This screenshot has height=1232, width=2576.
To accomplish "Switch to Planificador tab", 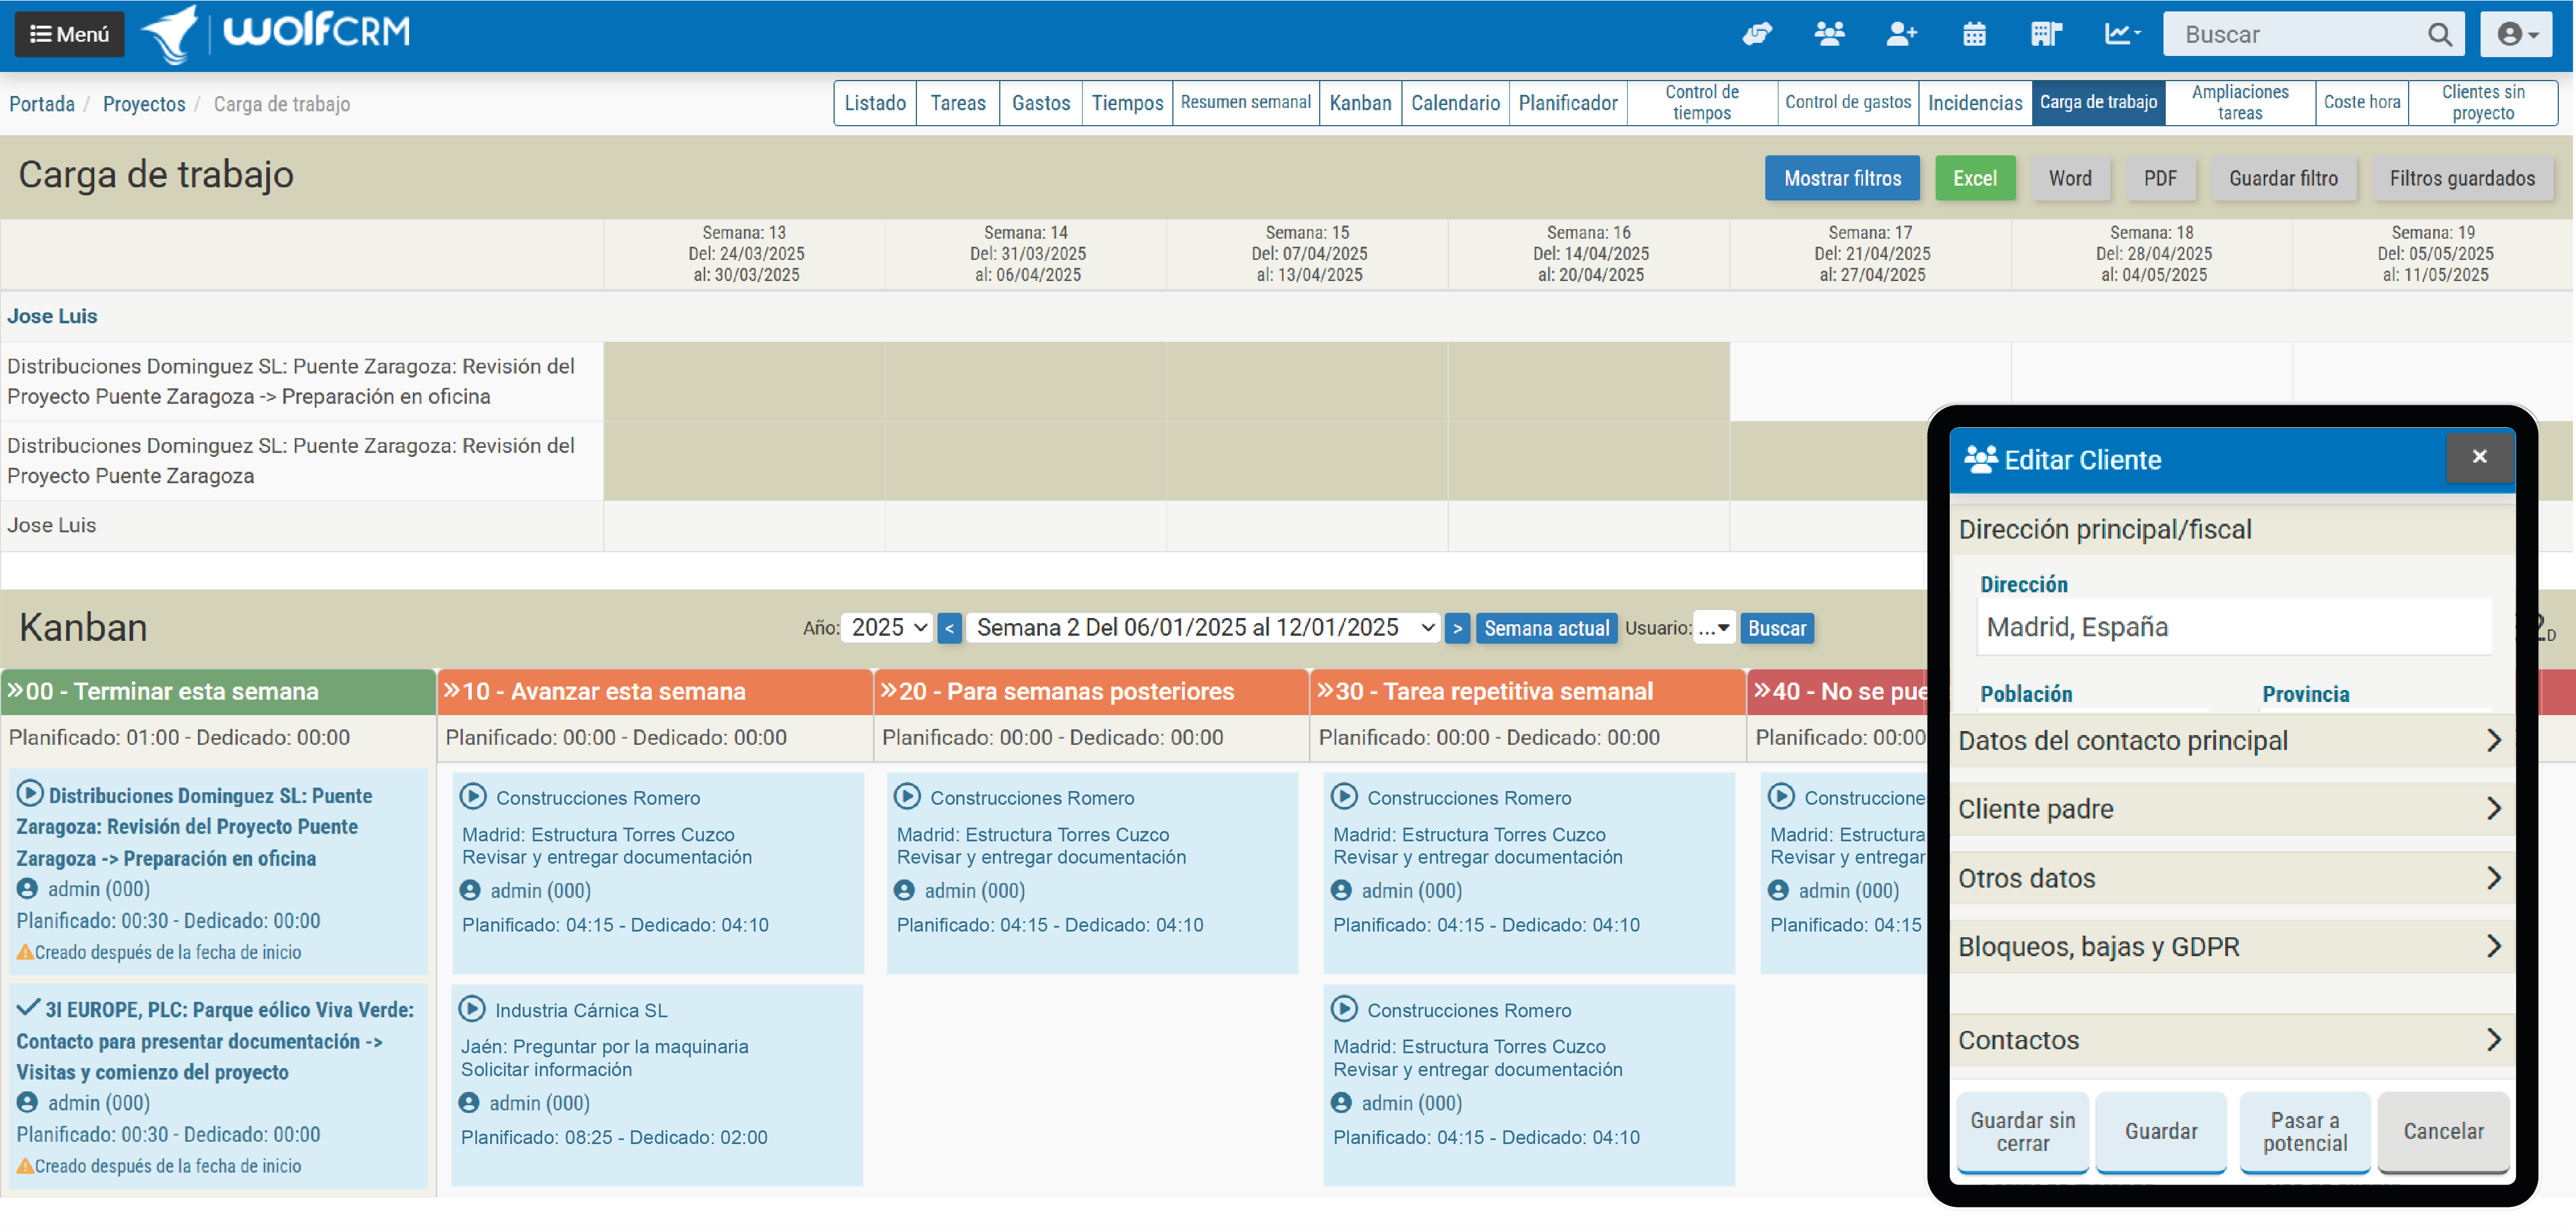I will pos(1568,103).
